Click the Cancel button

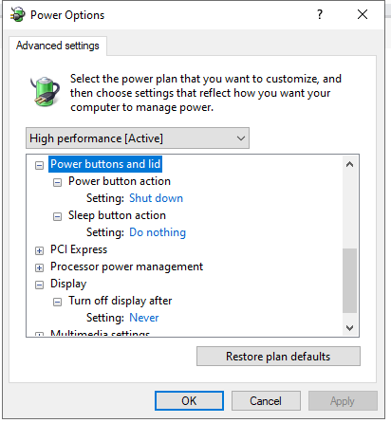266,401
